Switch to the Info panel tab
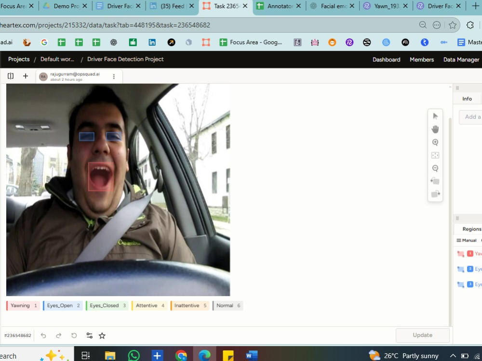This screenshot has width=482, height=361. pyautogui.click(x=467, y=99)
